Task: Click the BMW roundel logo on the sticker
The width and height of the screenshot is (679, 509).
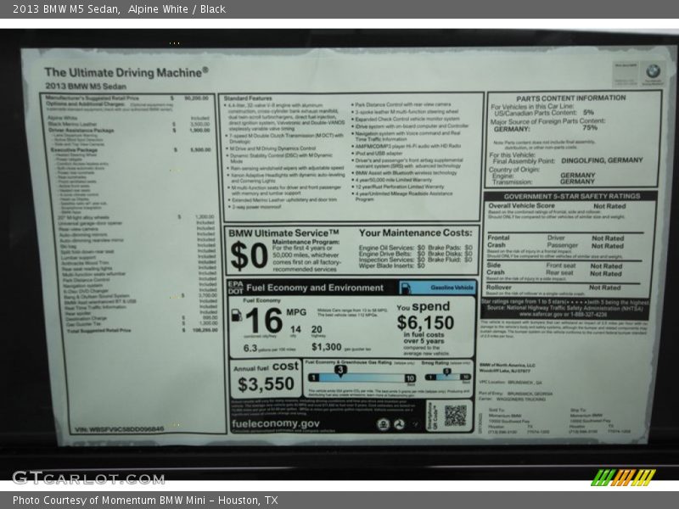Action: click(653, 71)
